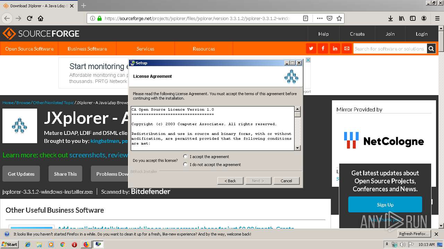444x249 pixels.
Task: Open a new browser tab
Action: [84, 6]
